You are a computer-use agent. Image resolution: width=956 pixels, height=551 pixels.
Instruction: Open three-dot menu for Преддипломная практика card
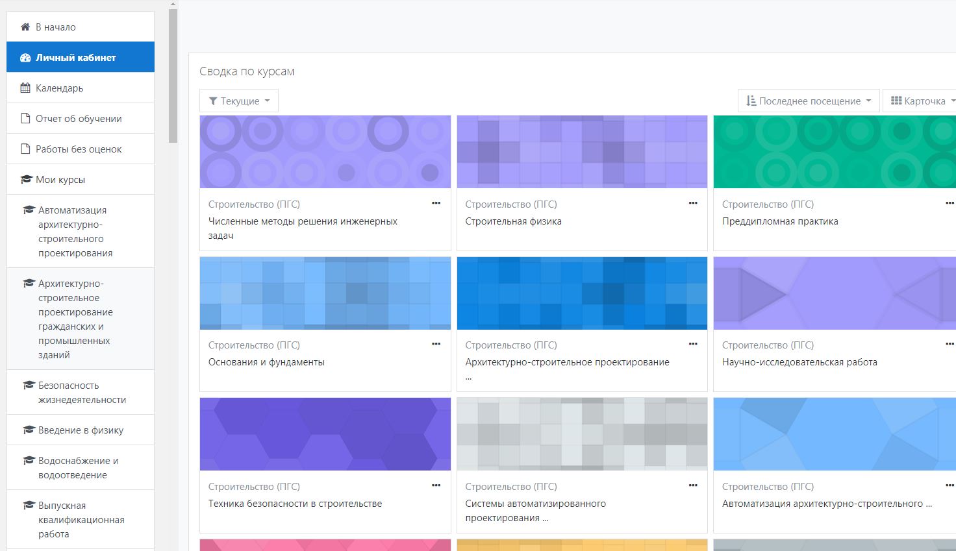[950, 203]
